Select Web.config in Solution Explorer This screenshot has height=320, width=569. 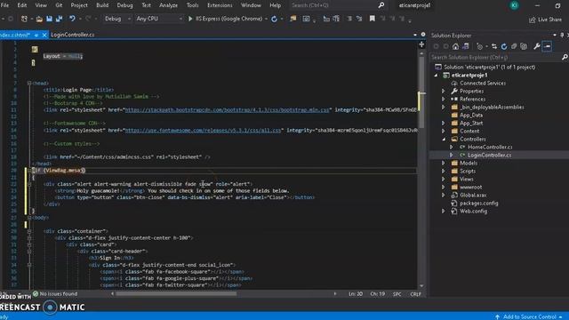click(x=473, y=212)
